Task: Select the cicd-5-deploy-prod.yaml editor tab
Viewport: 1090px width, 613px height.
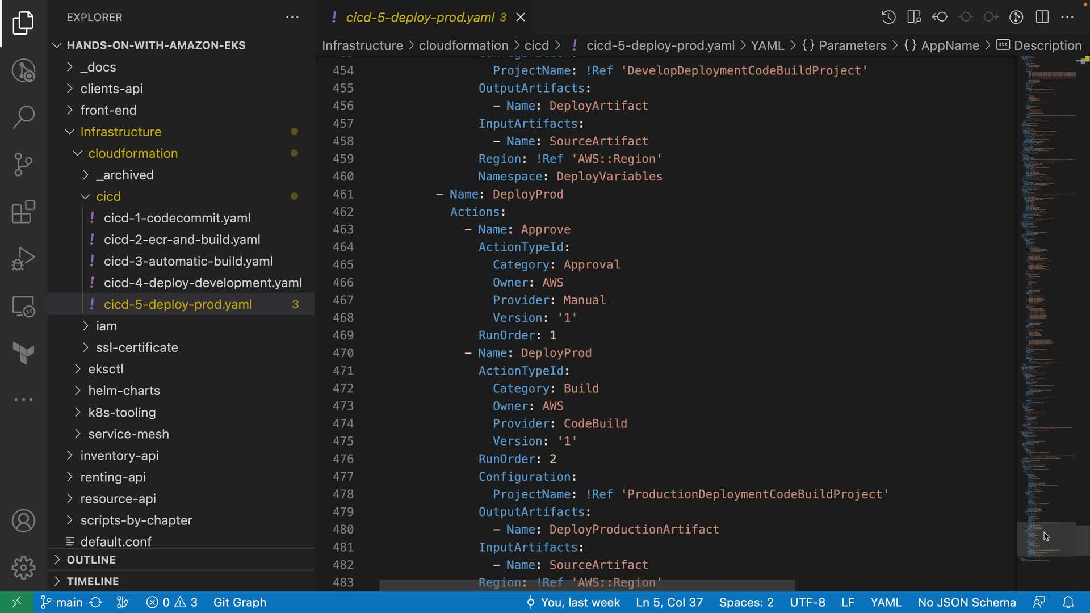Action: (420, 17)
